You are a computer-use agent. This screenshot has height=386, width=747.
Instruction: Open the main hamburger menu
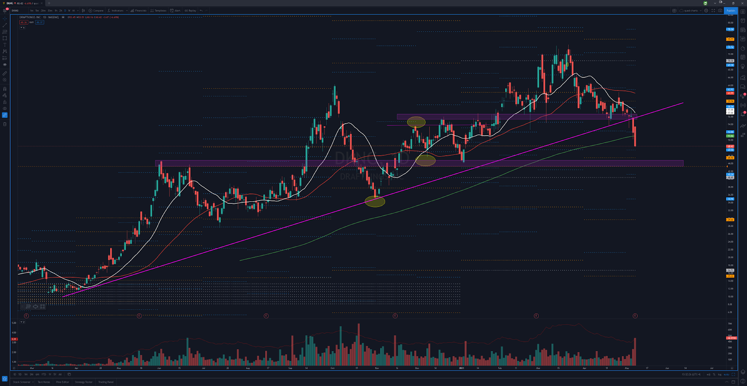coord(5,10)
